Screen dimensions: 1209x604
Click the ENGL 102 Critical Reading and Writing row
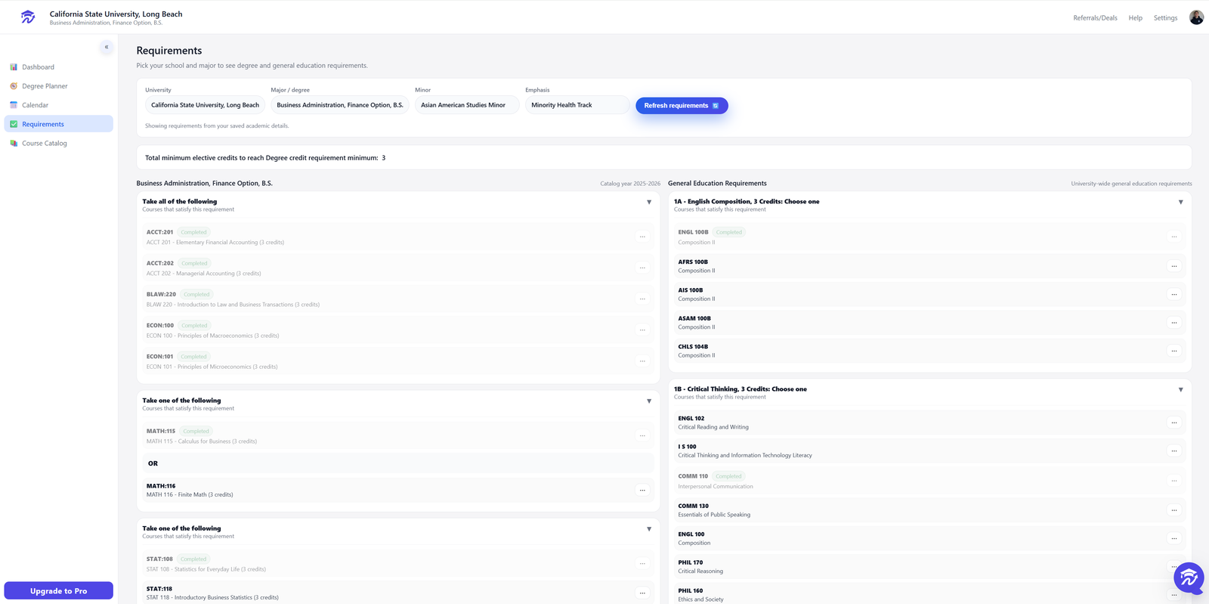[929, 423]
